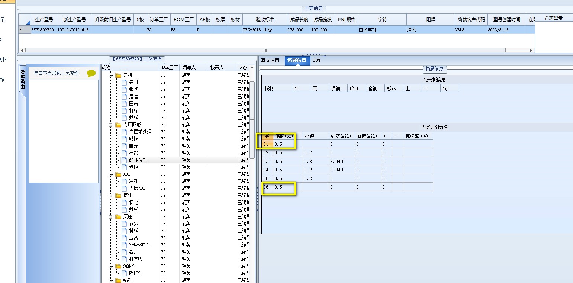Click the document icon beside 压合
The height and width of the screenshot is (283, 573).
coord(124,238)
